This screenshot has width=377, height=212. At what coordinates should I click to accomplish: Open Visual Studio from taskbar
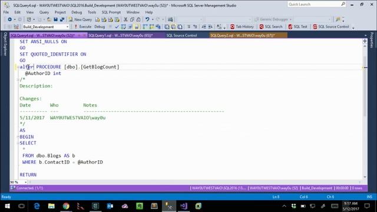pyautogui.click(x=184, y=206)
